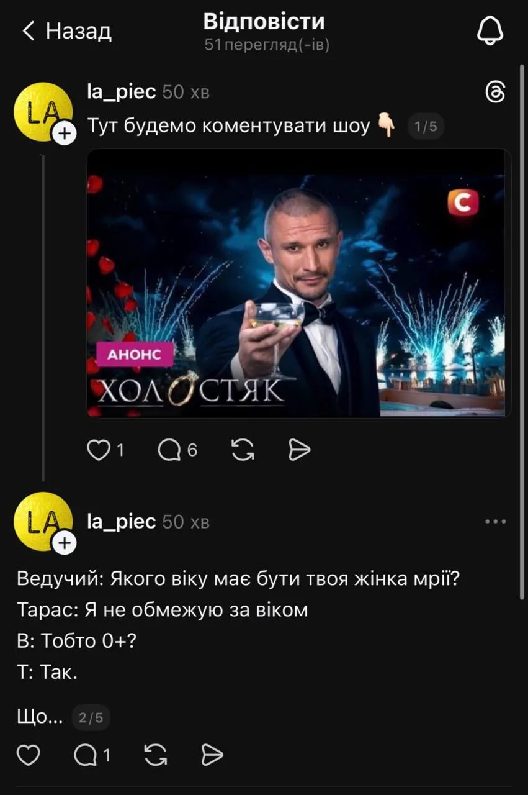The width and height of the screenshot is (528, 795).
Task: Open la_piec profile from second post username
Action: [122, 522]
